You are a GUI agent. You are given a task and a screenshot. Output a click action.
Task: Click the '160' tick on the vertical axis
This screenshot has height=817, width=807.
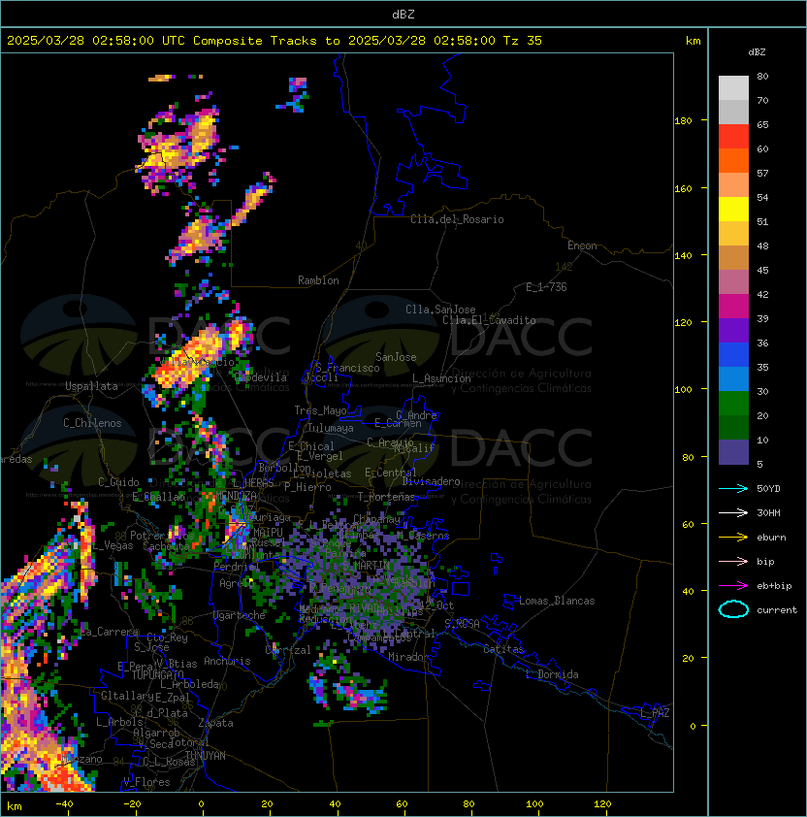pos(683,188)
